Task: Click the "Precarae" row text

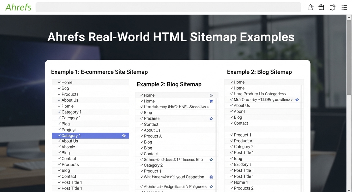Action: pos(152,118)
